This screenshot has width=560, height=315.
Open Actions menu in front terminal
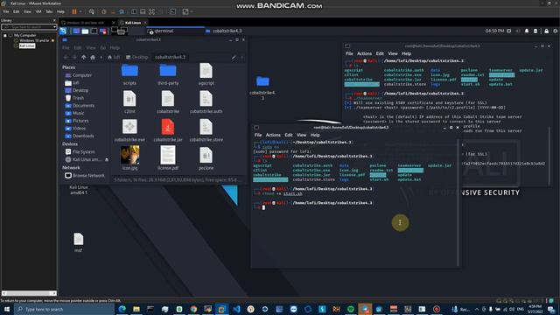pos(273,135)
